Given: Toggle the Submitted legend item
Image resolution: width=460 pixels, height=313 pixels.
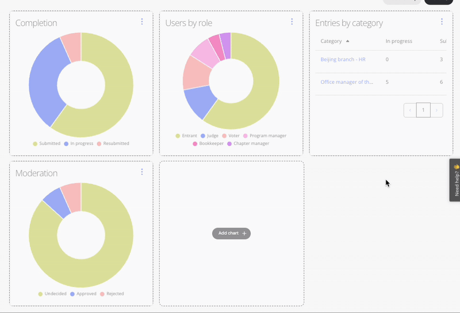Looking at the screenshot, I should (47, 144).
